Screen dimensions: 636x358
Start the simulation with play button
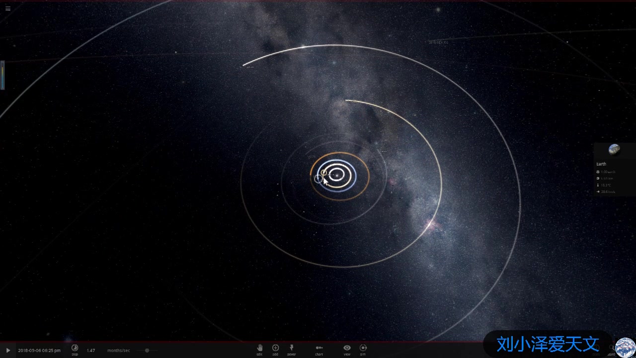[7, 351]
